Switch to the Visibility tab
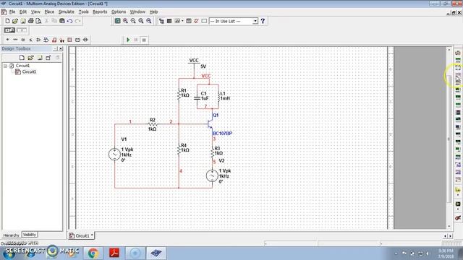 click(x=30, y=235)
